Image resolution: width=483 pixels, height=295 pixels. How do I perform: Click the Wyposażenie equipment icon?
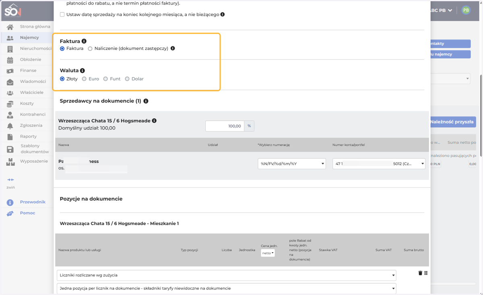pos(10,162)
